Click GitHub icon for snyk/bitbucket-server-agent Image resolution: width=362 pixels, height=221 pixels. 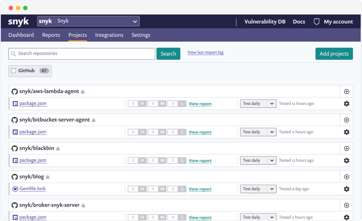[14, 120]
